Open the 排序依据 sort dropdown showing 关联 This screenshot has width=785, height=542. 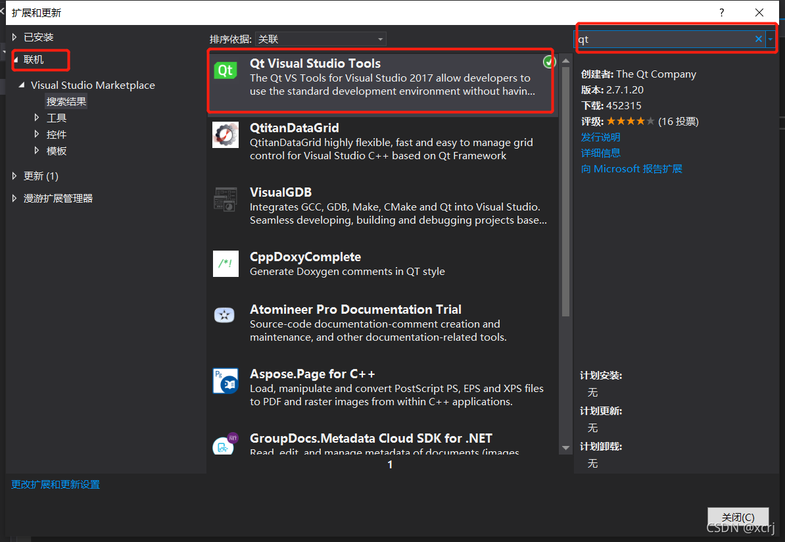pos(320,39)
